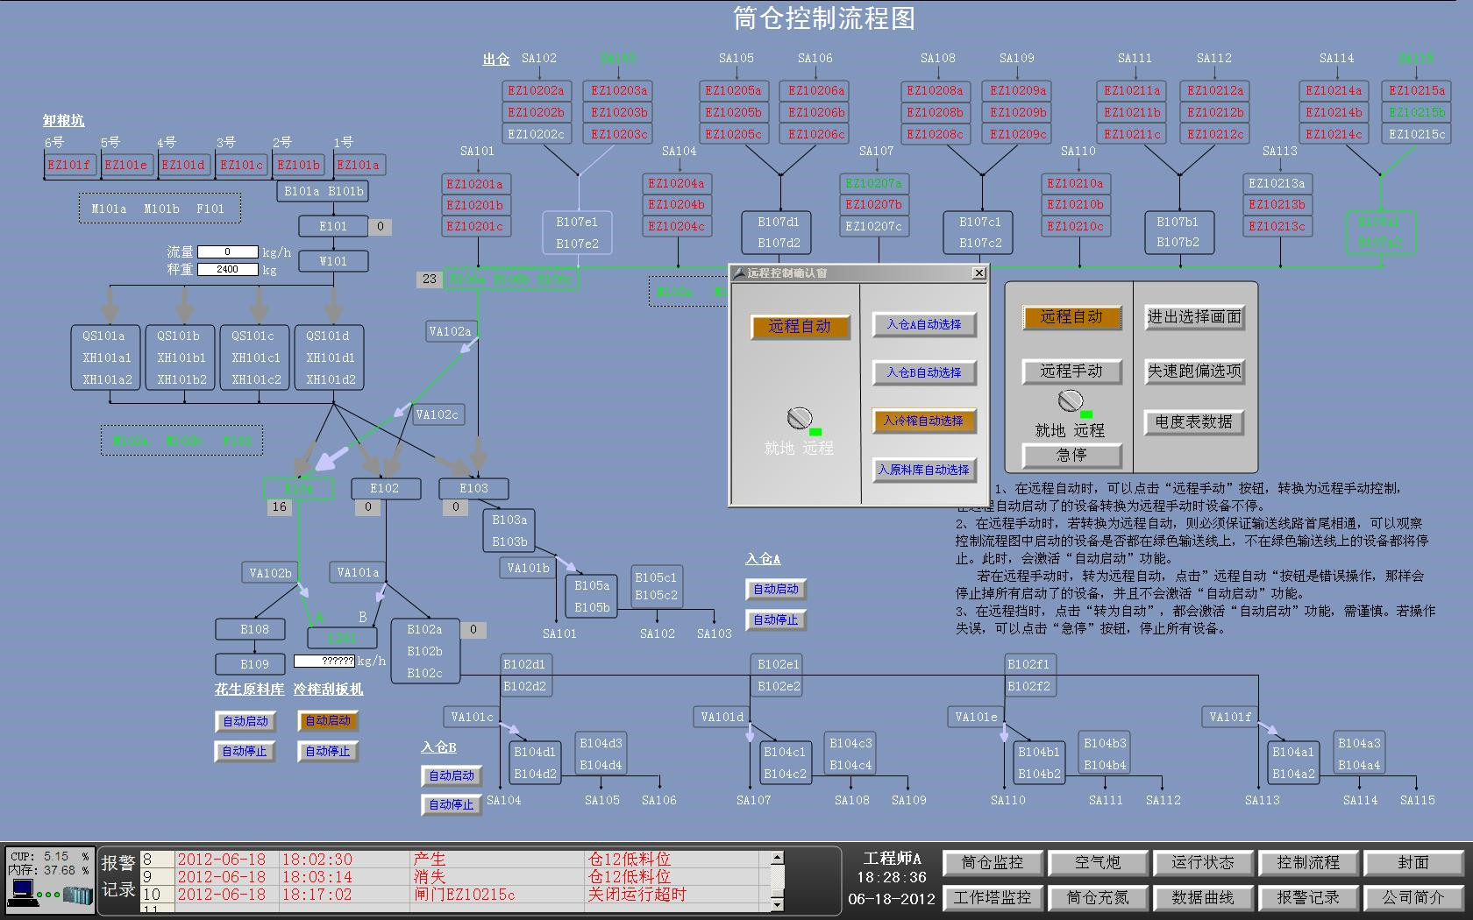Click 自动启动 under 入仓A

776,590
